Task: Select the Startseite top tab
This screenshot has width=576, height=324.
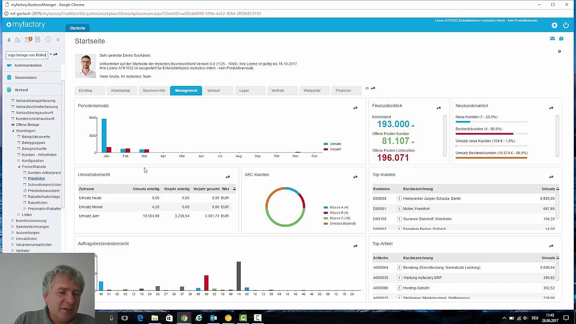Action: click(x=77, y=28)
